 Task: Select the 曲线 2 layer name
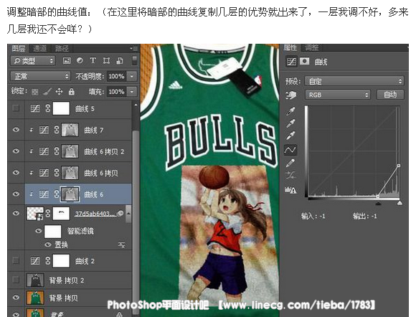point(85,261)
